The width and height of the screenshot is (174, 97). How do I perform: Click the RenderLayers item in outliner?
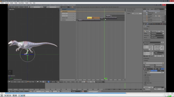[x=150, y=13]
